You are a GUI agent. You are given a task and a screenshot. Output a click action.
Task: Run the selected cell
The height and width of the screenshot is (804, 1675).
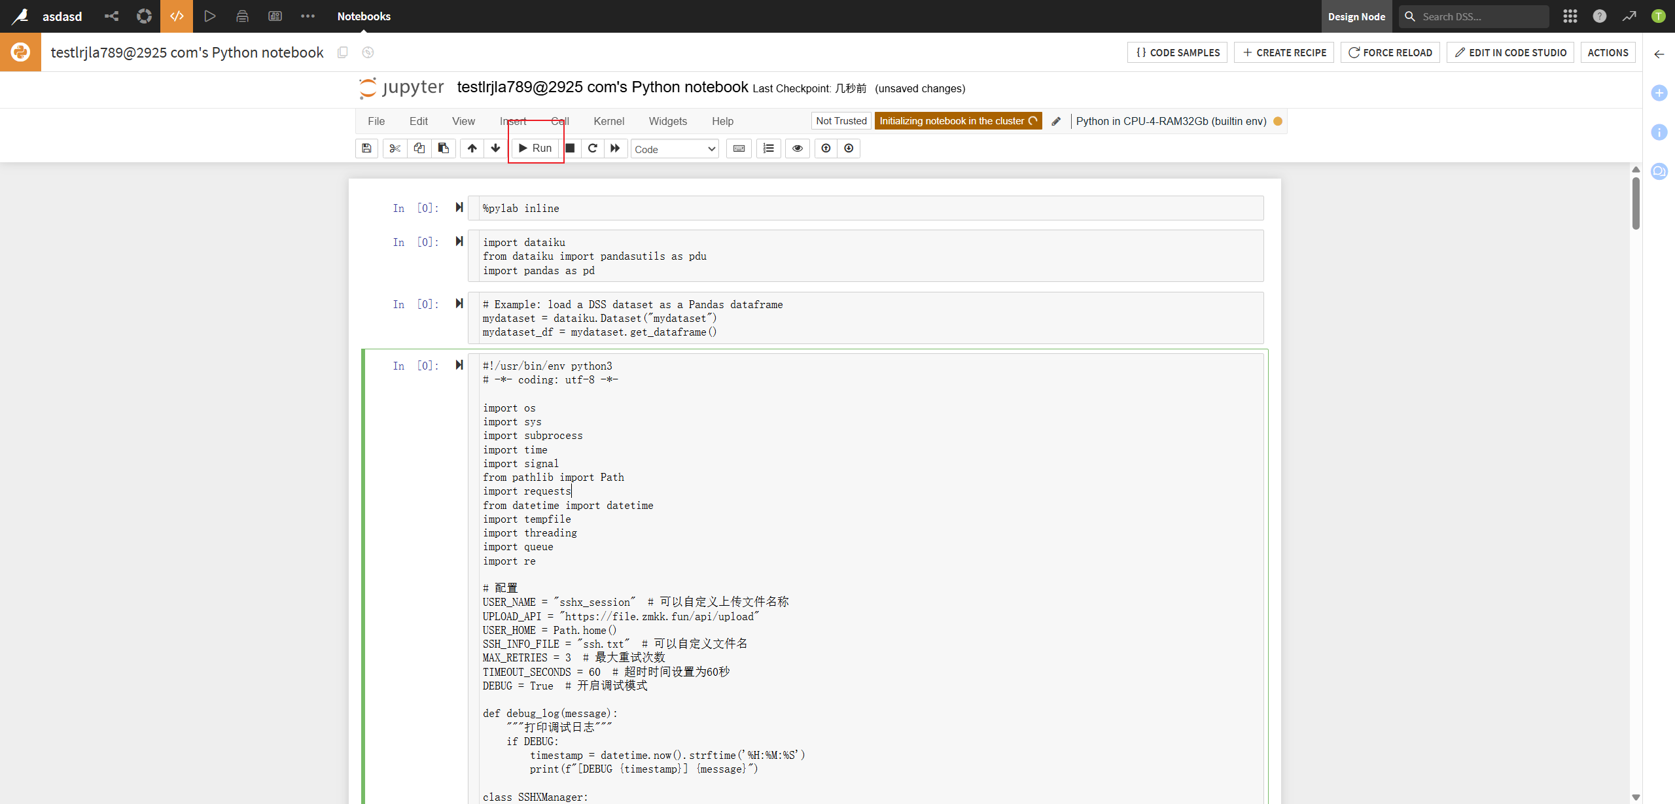[x=535, y=149]
